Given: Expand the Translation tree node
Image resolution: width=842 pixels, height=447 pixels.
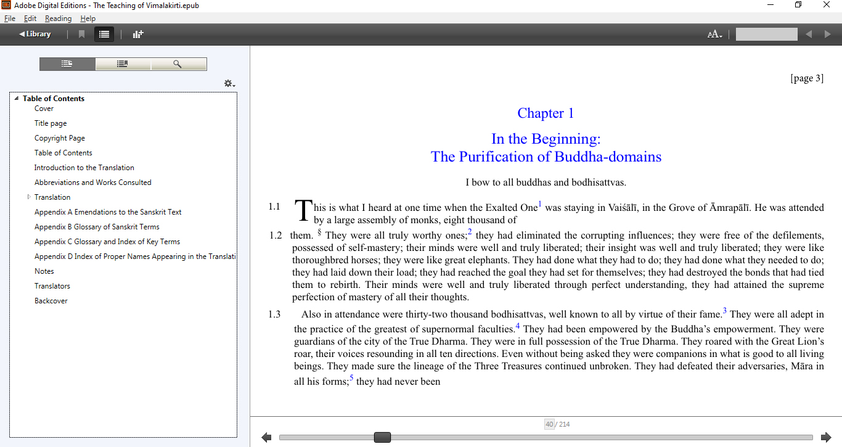Looking at the screenshot, I should 29,197.
